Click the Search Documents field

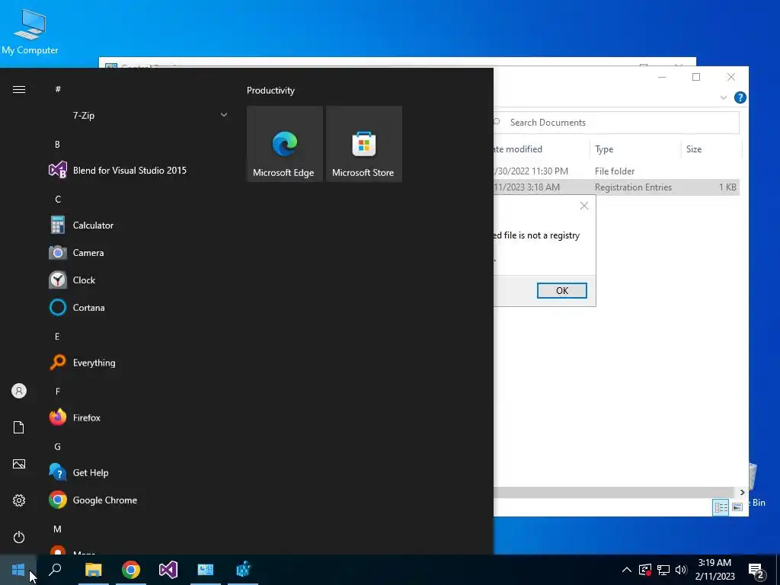[615, 123]
